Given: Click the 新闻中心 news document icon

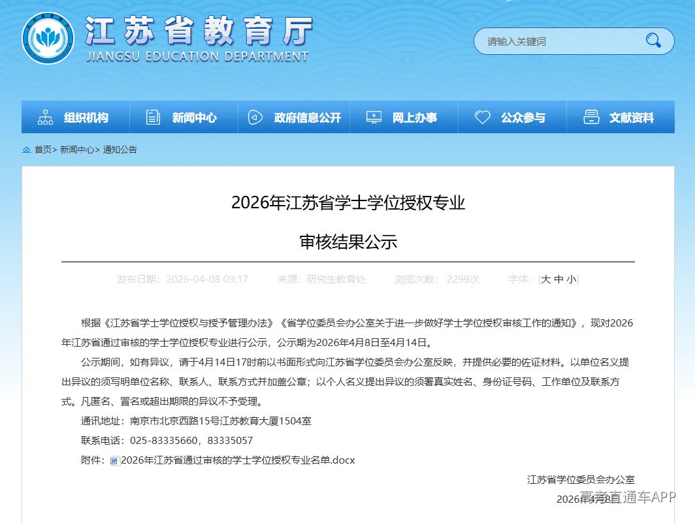Looking at the screenshot, I should [152, 117].
